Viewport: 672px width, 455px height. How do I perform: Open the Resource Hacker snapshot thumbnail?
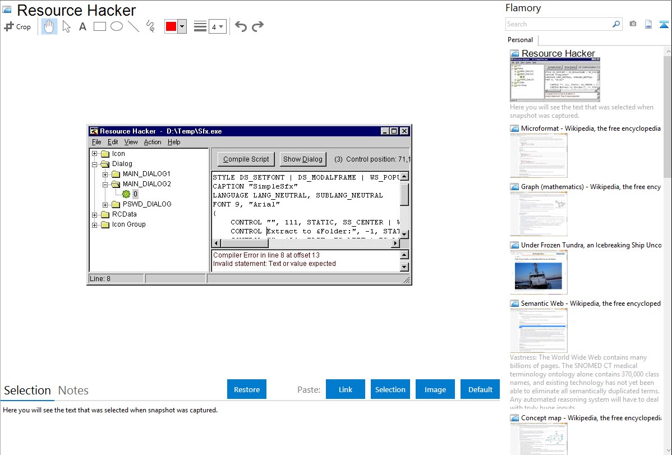pos(555,80)
